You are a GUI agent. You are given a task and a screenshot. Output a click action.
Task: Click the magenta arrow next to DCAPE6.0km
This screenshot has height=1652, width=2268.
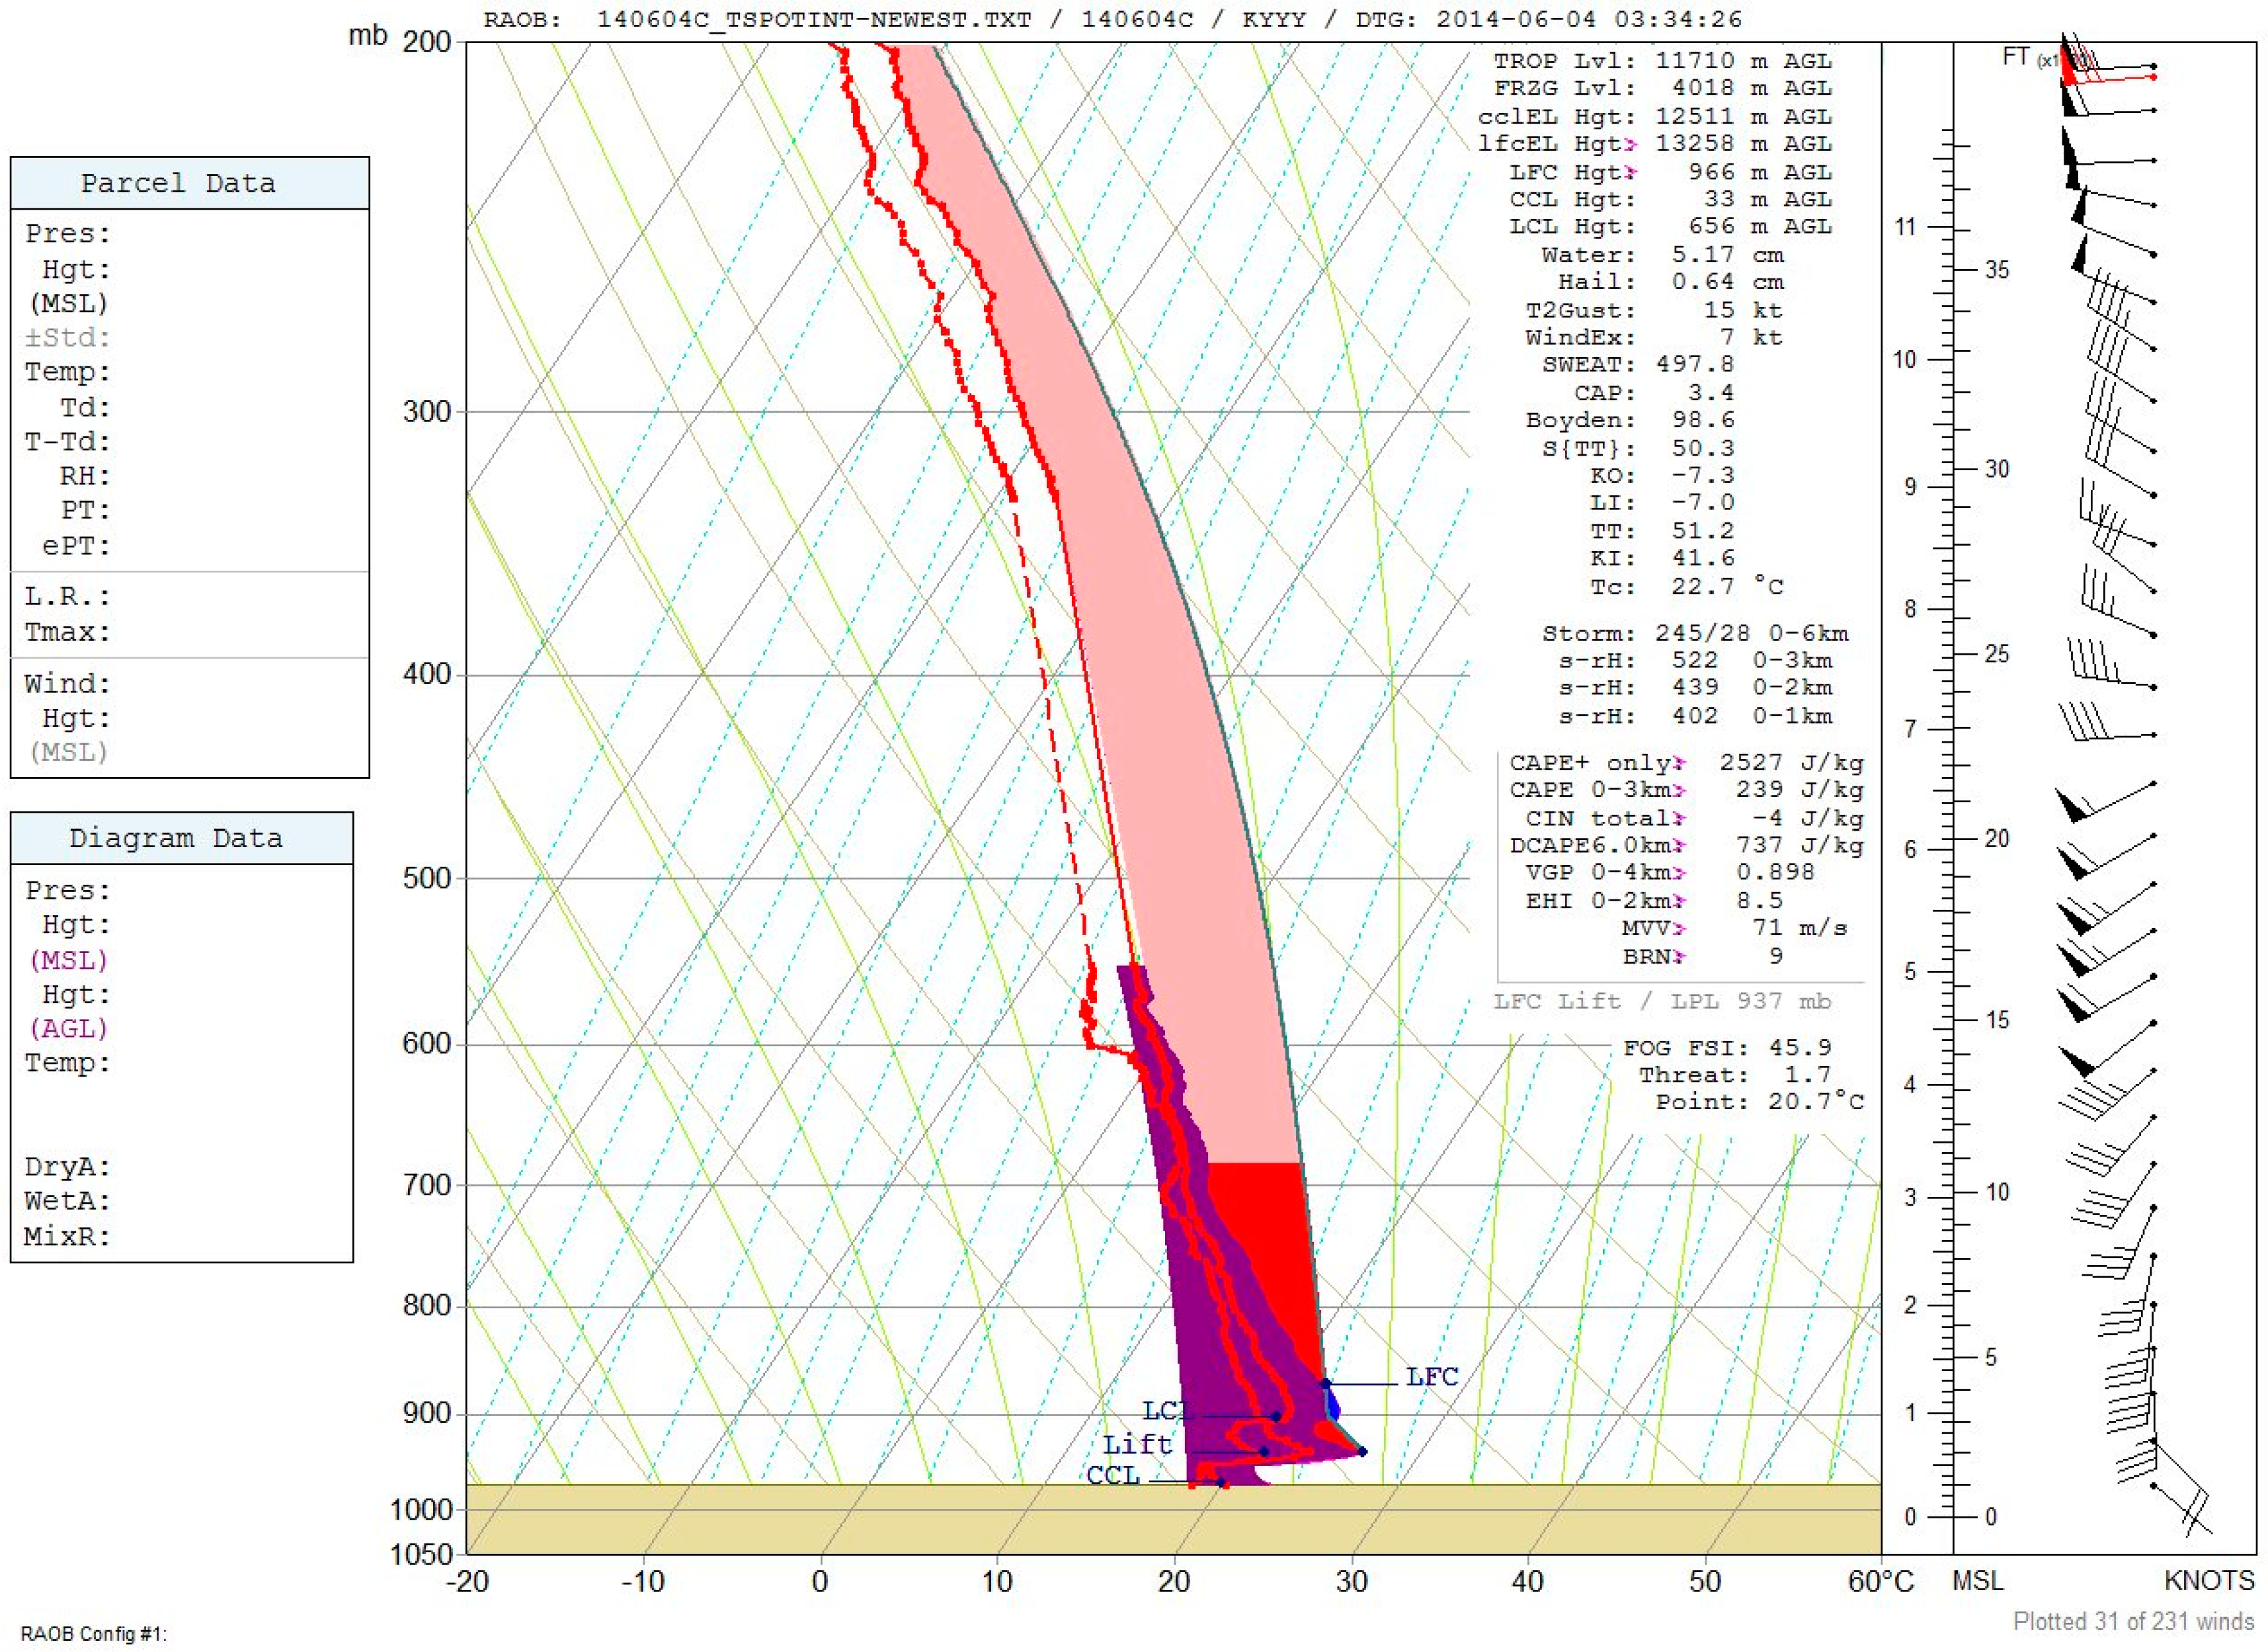pos(1680,846)
